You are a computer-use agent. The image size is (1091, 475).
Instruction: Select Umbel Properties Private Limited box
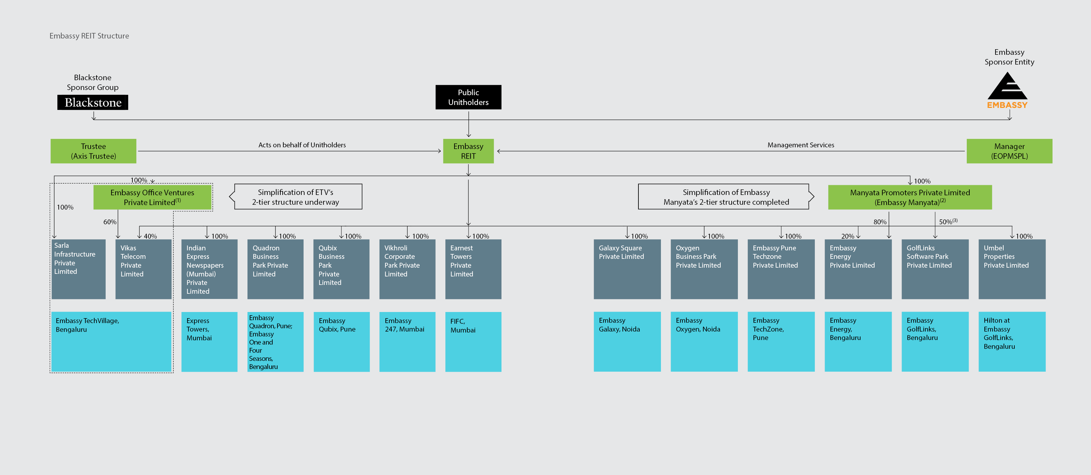pyautogui.click(x=1012, y=269)
